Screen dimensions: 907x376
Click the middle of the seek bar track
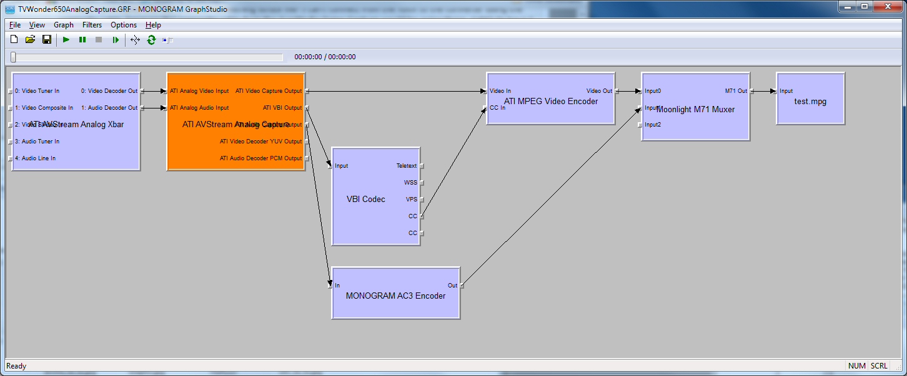(x=147, y=57)
